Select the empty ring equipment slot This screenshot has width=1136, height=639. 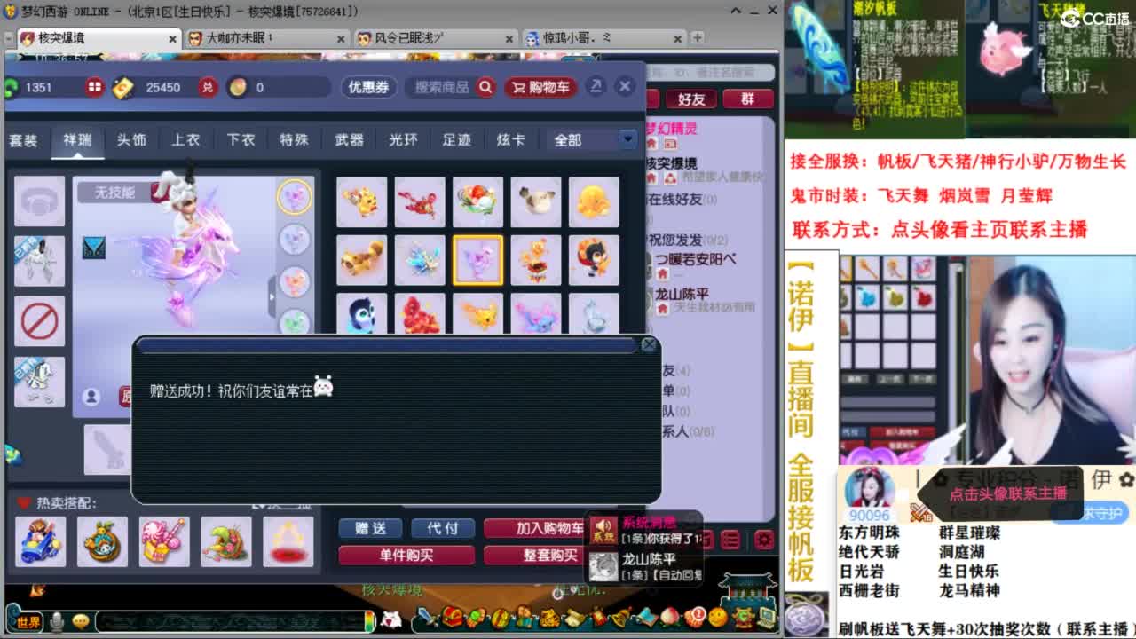tap(40, 201)
